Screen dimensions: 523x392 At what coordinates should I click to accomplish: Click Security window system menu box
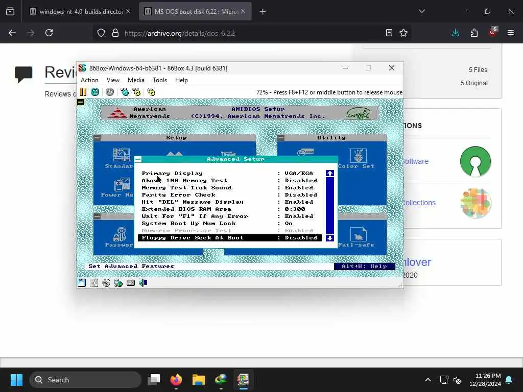tap(97, 216)
